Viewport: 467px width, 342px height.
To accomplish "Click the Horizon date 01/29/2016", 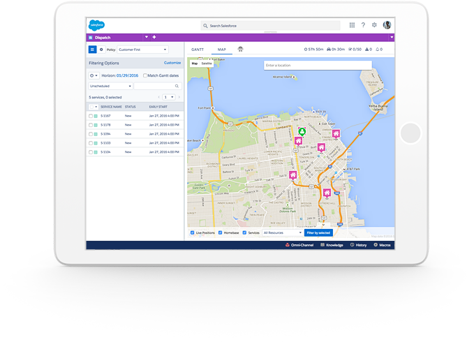I will coord(127,75).
